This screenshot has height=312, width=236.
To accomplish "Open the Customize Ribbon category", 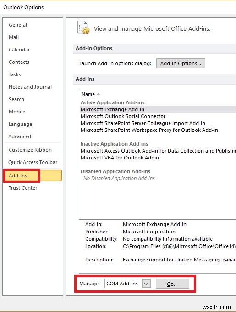I will 30,150.
